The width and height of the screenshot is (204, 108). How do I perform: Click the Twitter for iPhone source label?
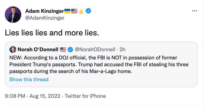point(85,96)
